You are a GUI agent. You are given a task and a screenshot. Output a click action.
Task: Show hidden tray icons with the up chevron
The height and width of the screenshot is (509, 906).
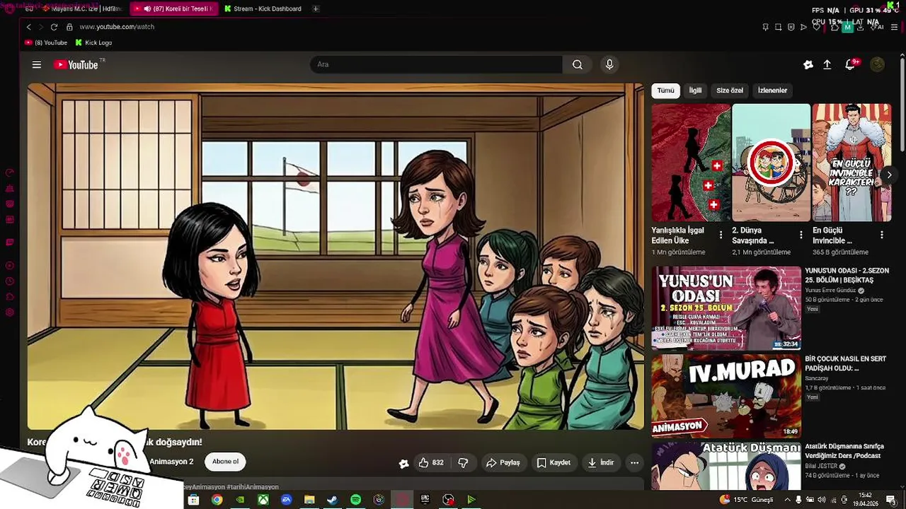786,500
